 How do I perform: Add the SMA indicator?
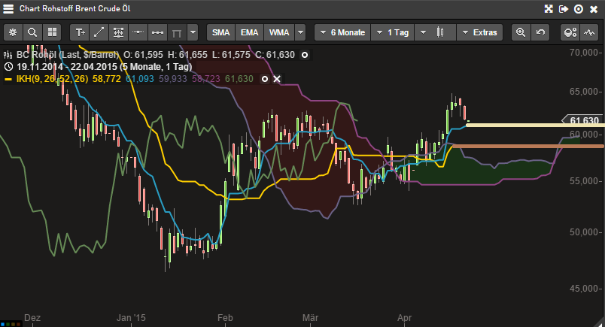click(x=220, y=32)
